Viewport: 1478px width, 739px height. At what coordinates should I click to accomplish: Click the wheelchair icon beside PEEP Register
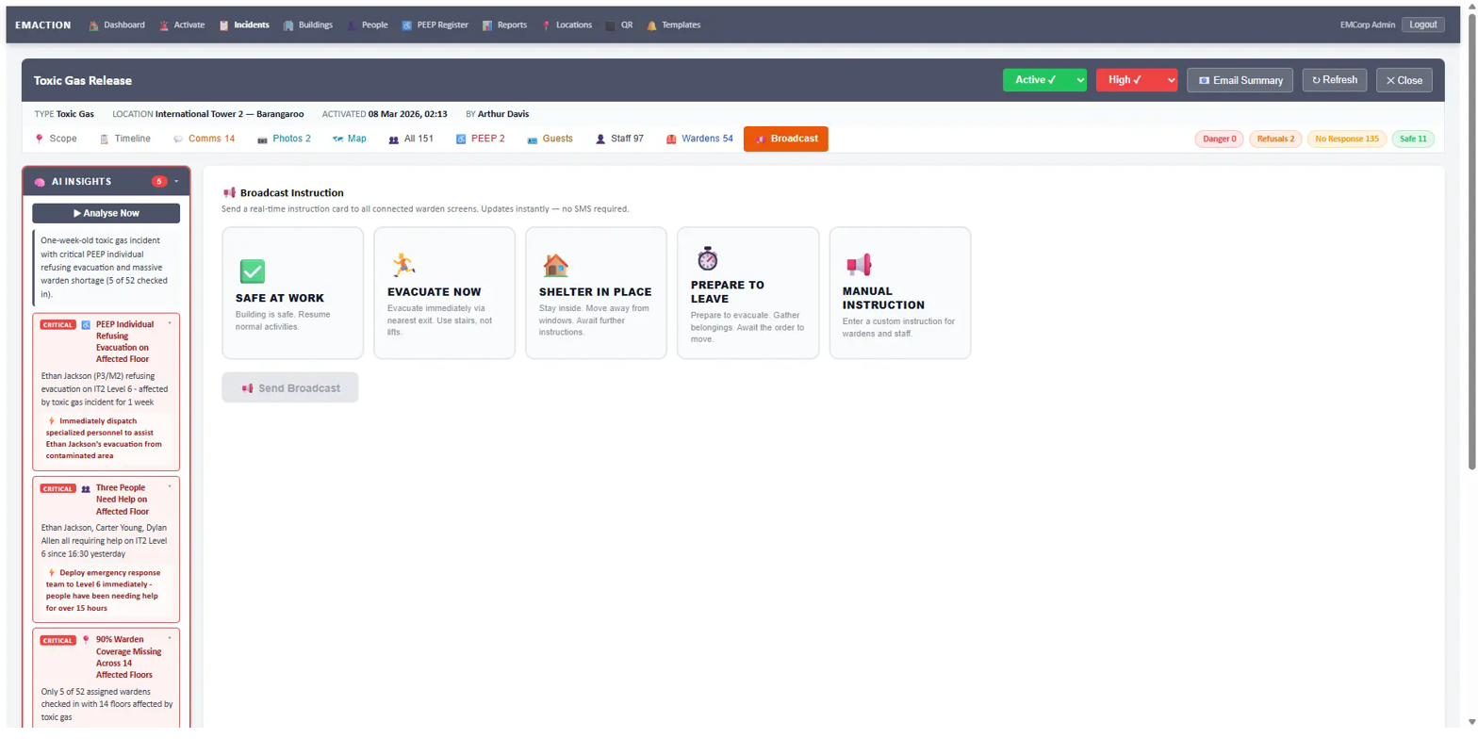pos(406,25)
